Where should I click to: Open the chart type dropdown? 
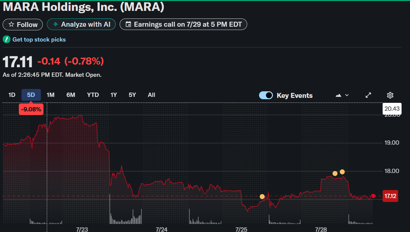pyautogui.click(x=342, y=95)
